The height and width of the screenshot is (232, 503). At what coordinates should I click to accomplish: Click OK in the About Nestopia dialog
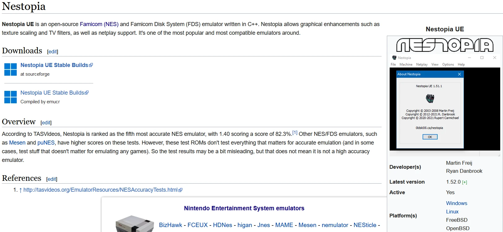pos(430,137)
